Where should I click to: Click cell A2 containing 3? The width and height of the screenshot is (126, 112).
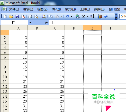(18, 38)
